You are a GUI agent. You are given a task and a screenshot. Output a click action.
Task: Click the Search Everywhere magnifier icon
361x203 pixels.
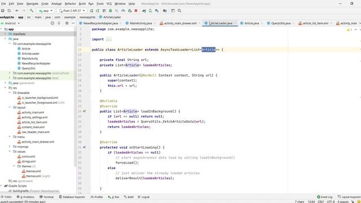pyautogui.click(x=179, y=11)
